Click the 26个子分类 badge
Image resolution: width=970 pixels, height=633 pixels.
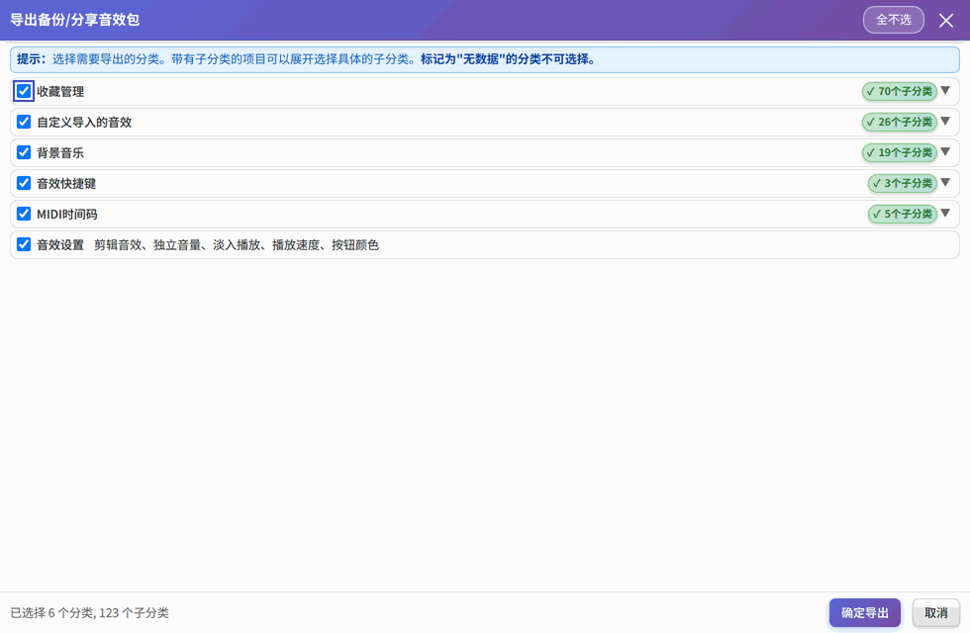(900, 122)
